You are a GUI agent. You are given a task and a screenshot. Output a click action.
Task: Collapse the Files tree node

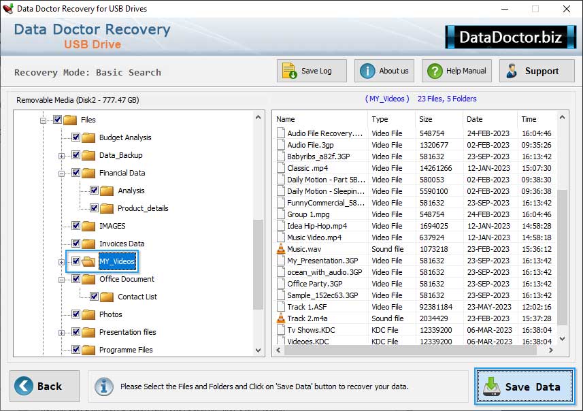pos(43,120)
